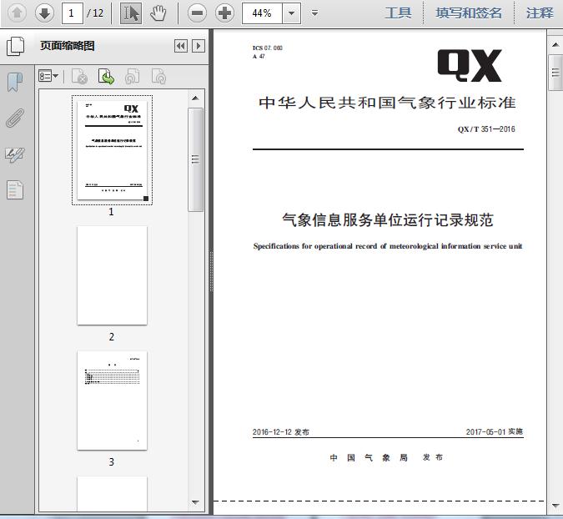Screen dimensions: 563x519
Task: Click the 2017-05-01 实施 date text
Action: click(495, 431)
